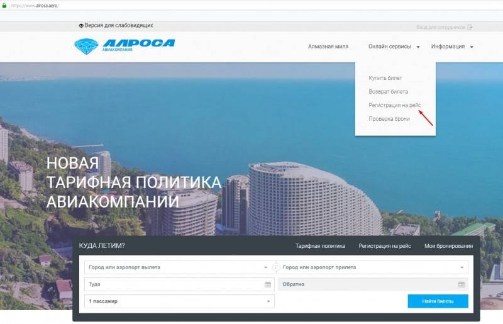Swap departure and arrival cities icon
The width and height of the screenshot is (503, 324).
[x=276, y=267]
